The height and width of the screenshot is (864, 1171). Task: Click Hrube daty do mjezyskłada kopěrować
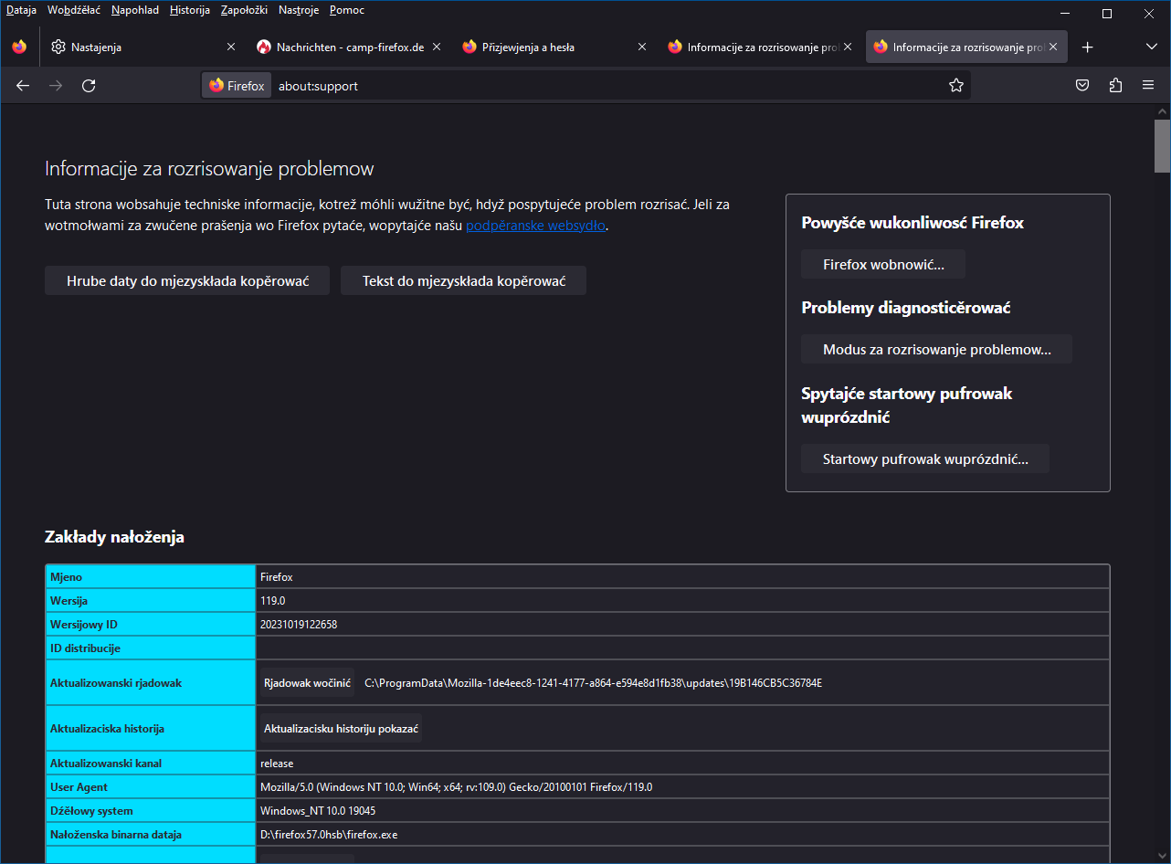tap(187, 281)
